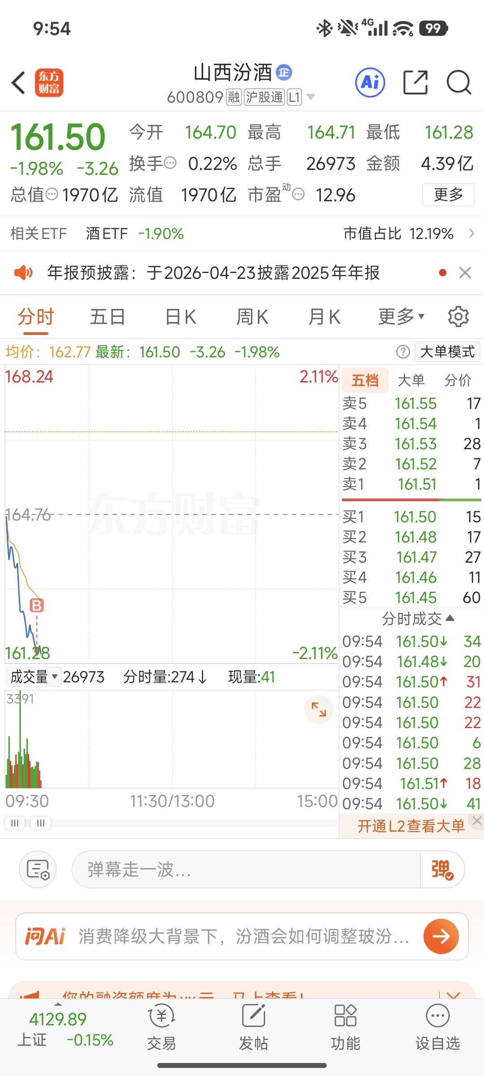Image resolution: width=484 pixels, height=1076 pixels.
Task: Open the 东方财富 app logo
Action: 49,83
